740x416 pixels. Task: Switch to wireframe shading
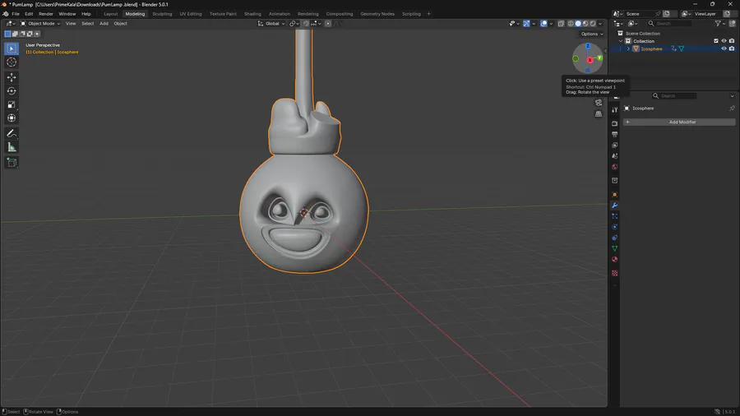[x=571, y=24]
